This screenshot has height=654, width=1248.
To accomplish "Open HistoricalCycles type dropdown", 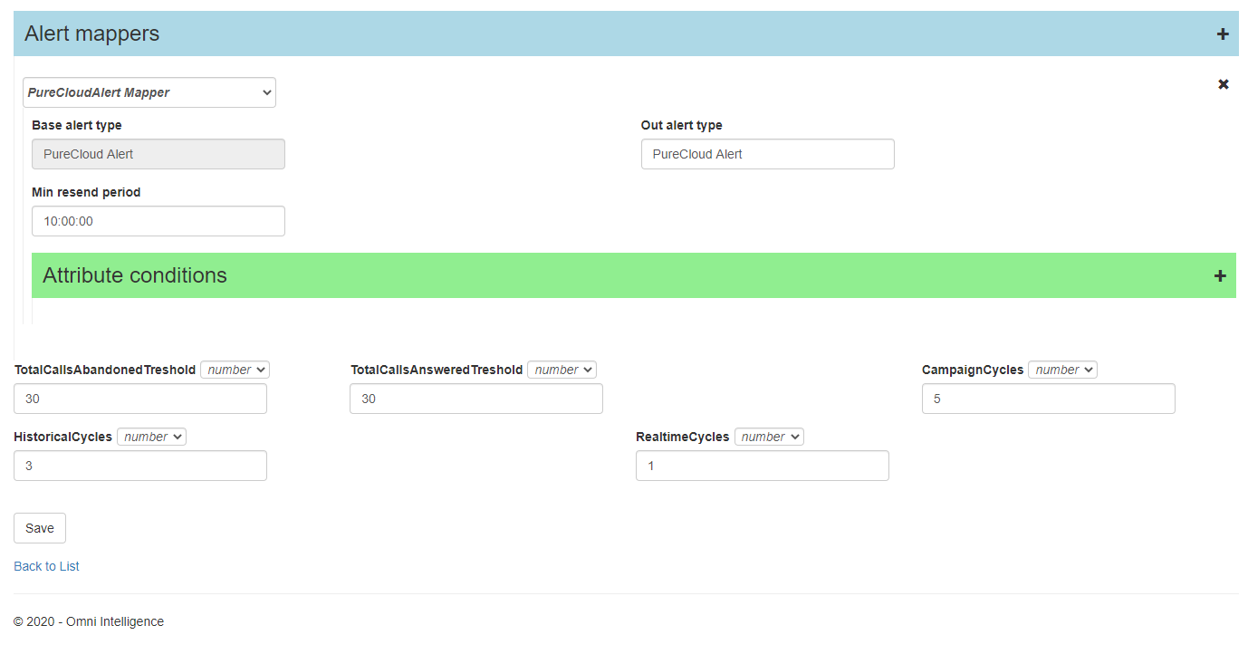I will click(151, 437).
